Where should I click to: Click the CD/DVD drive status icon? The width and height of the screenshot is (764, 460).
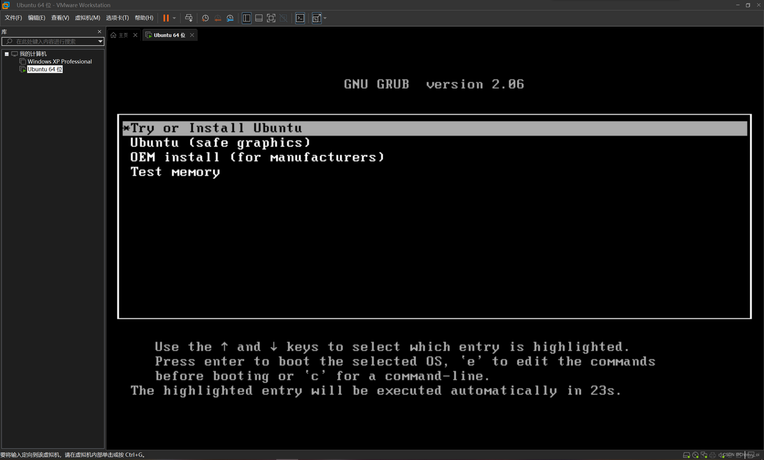[695, 455]
